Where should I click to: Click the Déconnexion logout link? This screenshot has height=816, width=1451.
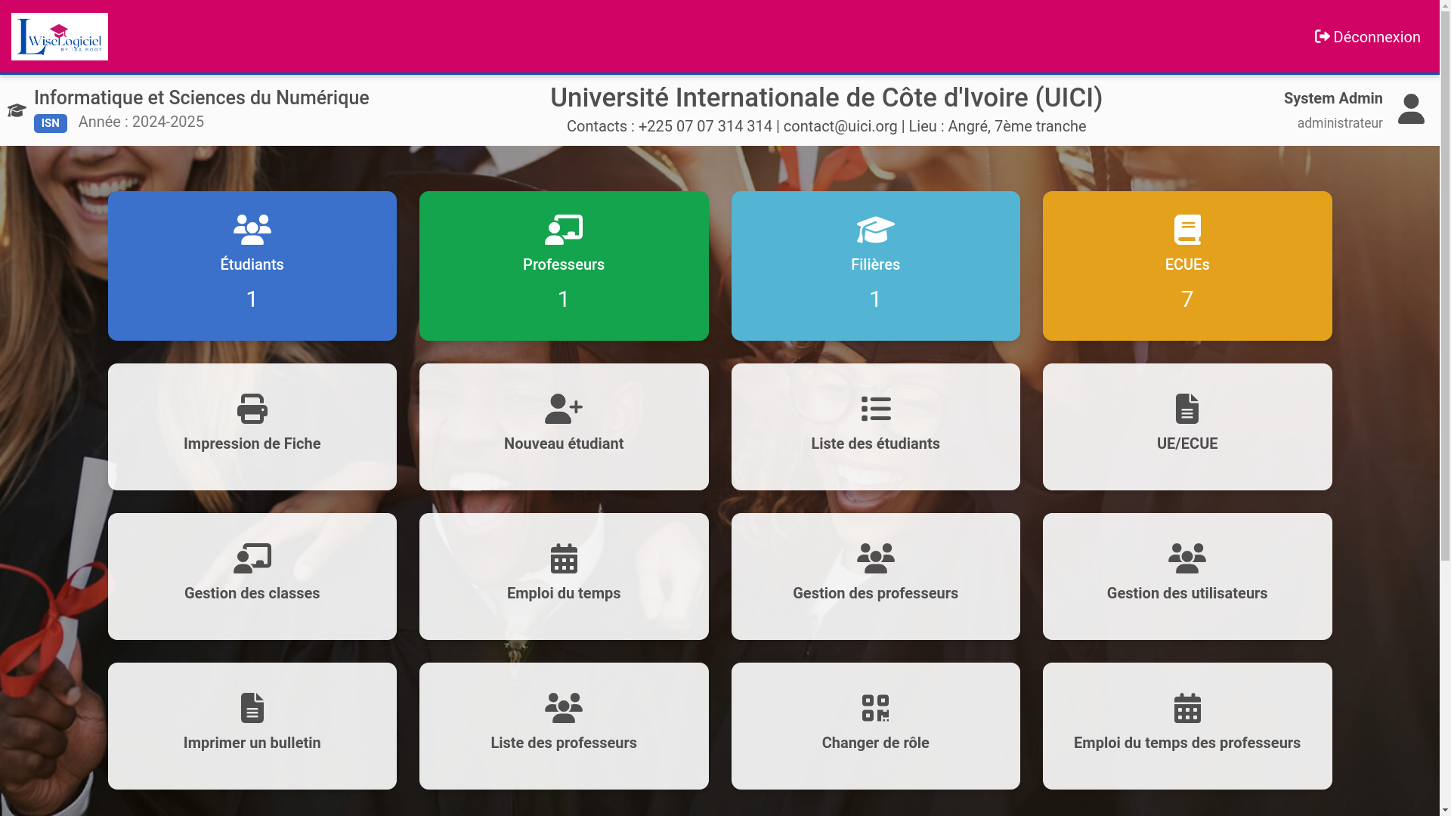click(x=1367, y=37)
